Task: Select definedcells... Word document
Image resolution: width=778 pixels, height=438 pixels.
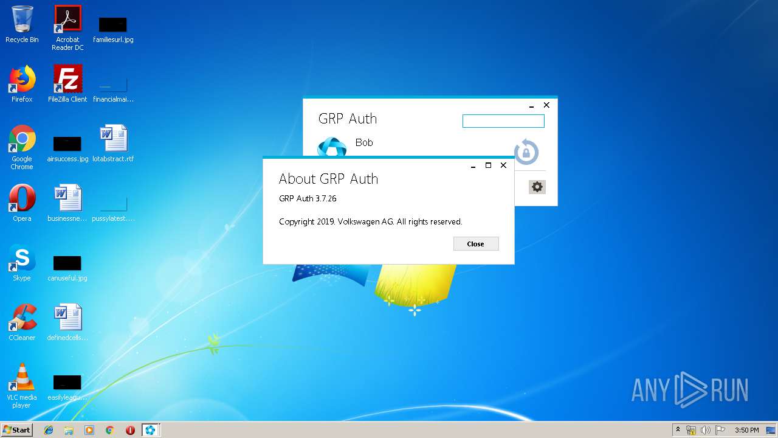Action: [x=67, y=322]
